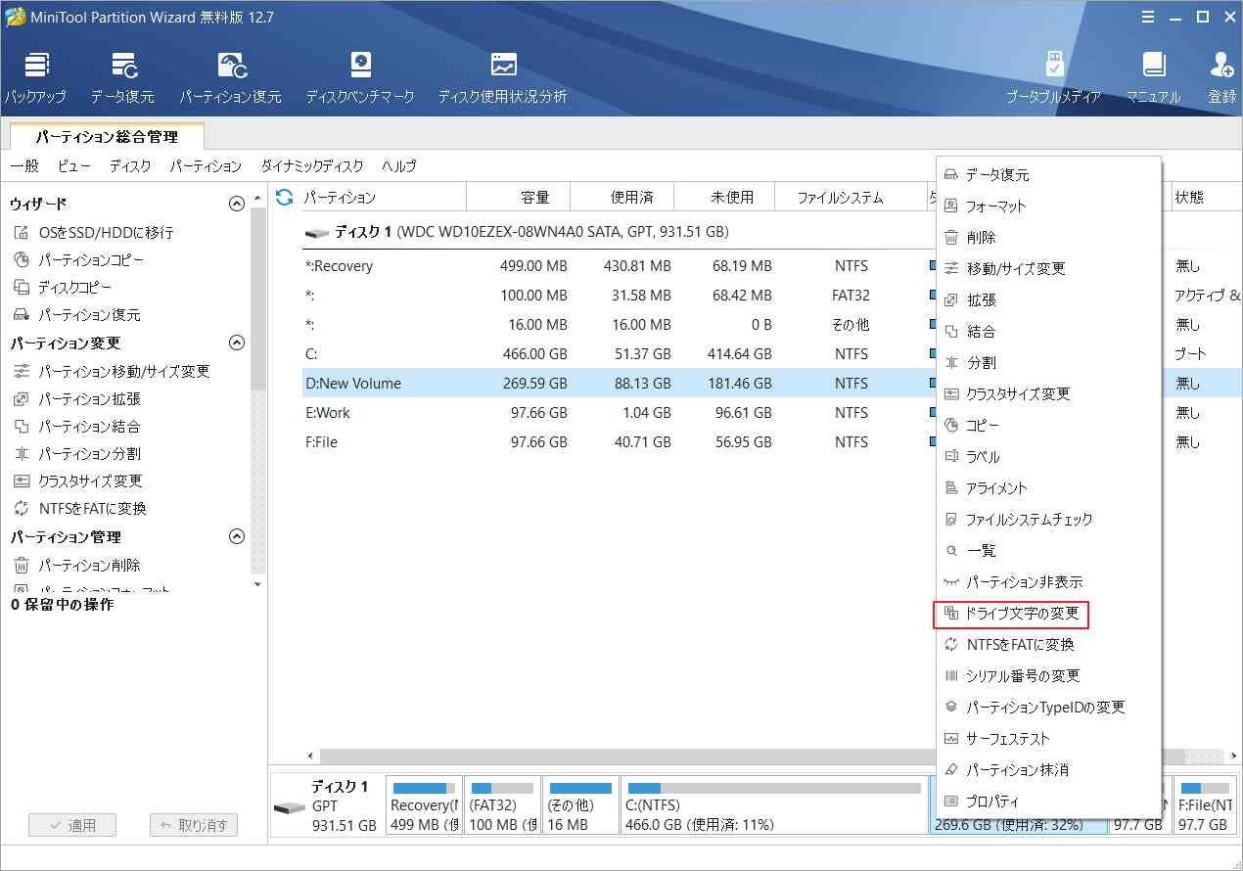The width and height of the screenshot is (1243, 871).
Task: Select C:(NTFS) block in the disk map
Action: coord(773,804)
